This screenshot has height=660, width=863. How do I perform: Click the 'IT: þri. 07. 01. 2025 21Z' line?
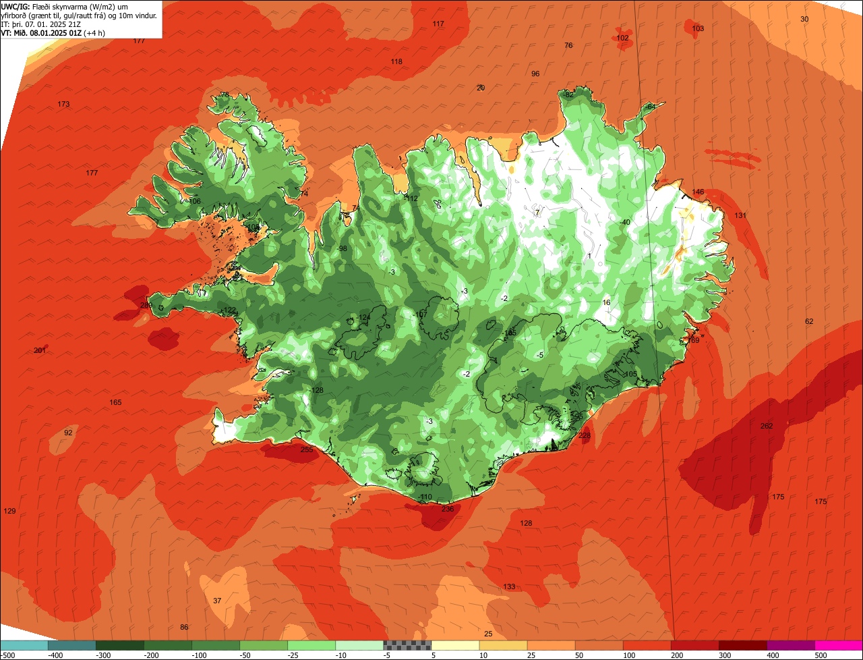[40, 24]
